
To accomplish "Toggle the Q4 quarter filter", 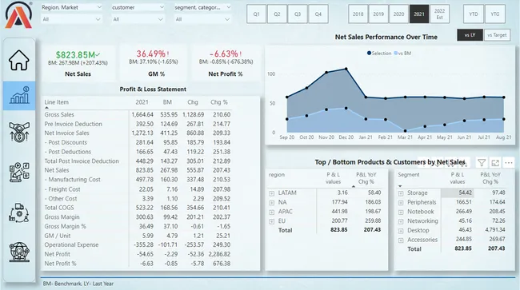I will [x=318, y=14].
